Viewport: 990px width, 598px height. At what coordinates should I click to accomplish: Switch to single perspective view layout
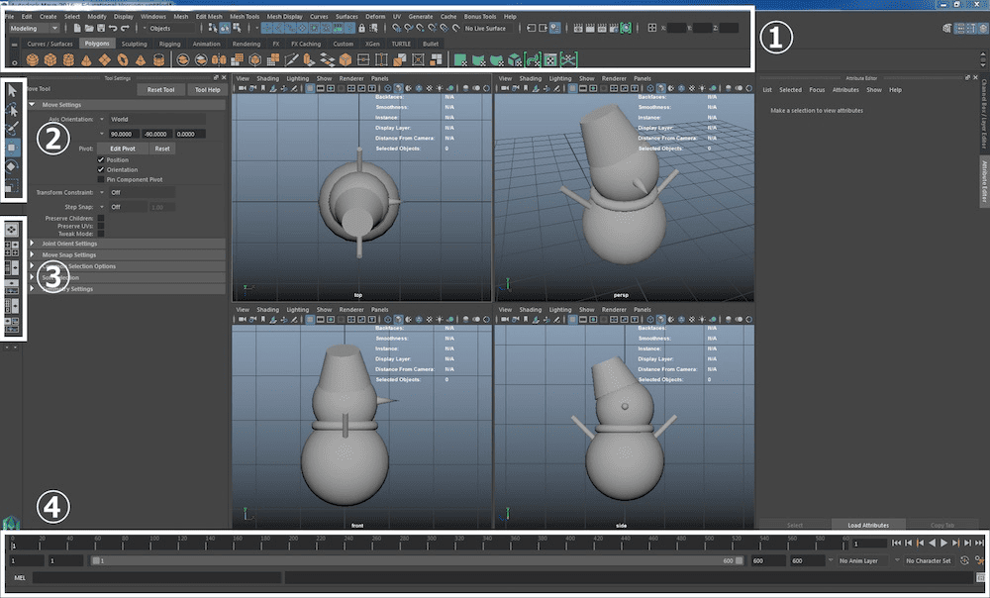tap(12, 230)
